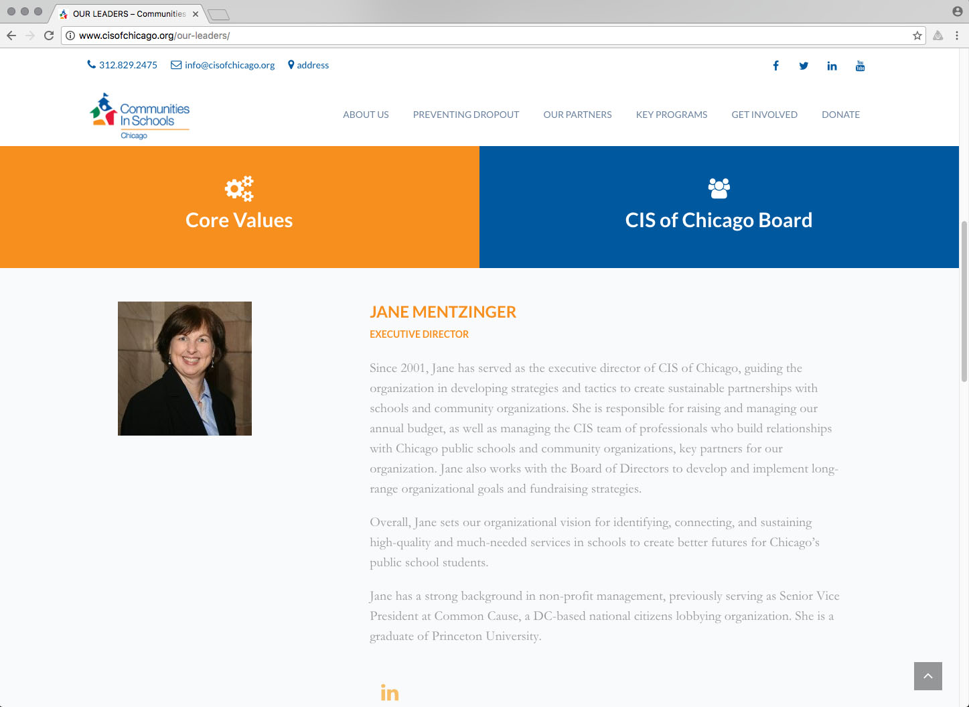This screenshot has height=707, width=969.
Task: Click the Communities In Schools Chicago logo
Action: pos(140,117)
